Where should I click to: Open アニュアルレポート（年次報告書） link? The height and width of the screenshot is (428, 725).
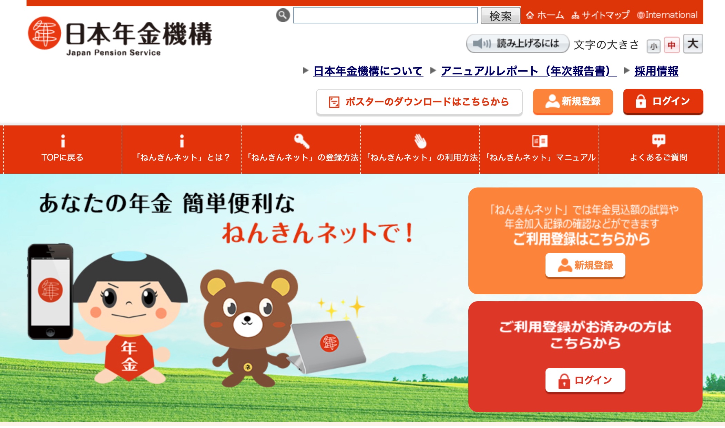click(x=529, y=71)
